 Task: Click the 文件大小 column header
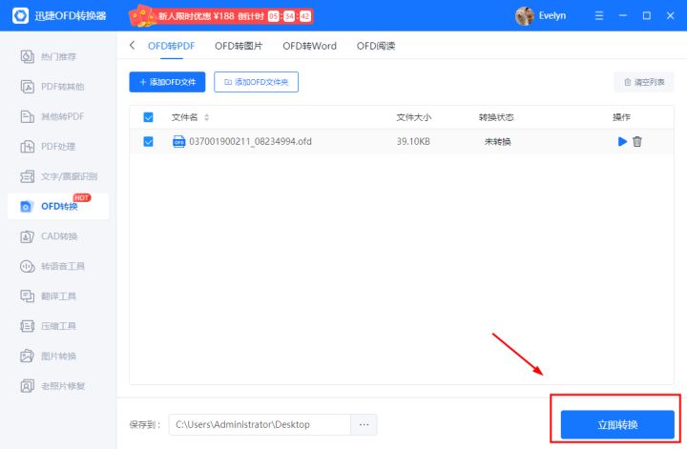[413, 117]
